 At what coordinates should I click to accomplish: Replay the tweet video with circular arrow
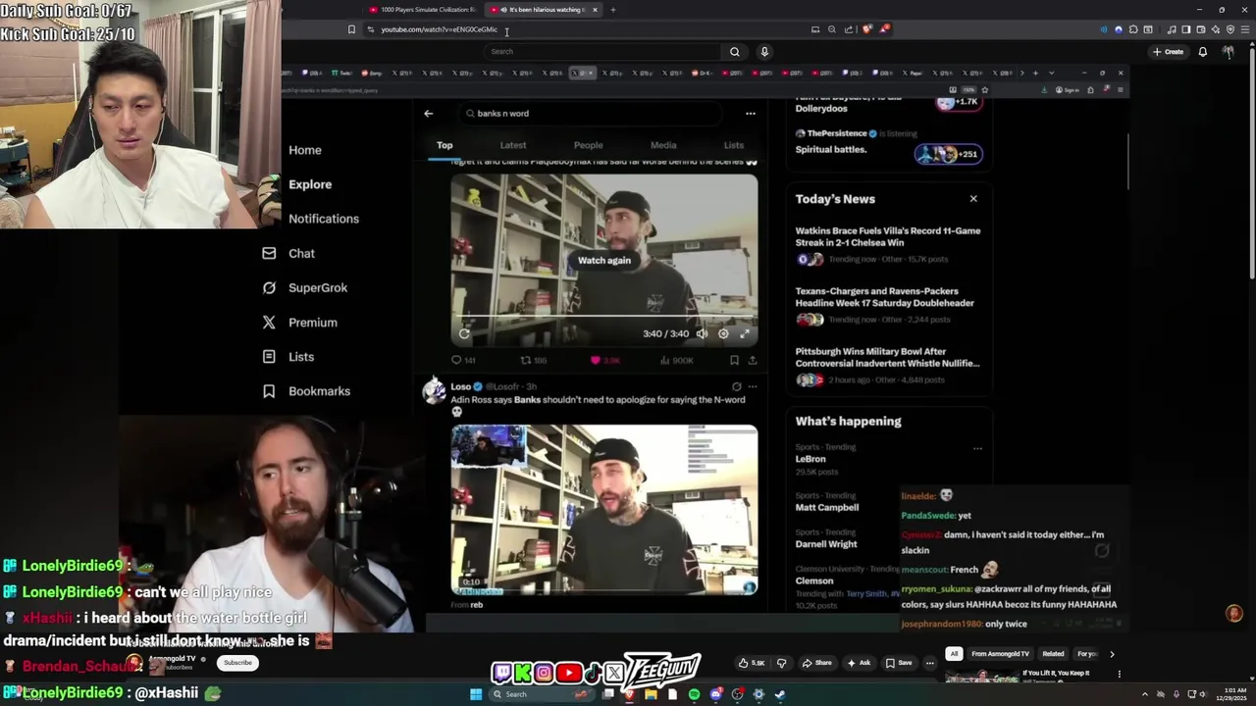[x=464, y=333]
